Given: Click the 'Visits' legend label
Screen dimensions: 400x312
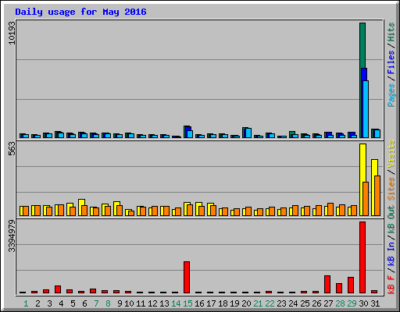Looking at the screenshot, I should (x=391, y=154).
